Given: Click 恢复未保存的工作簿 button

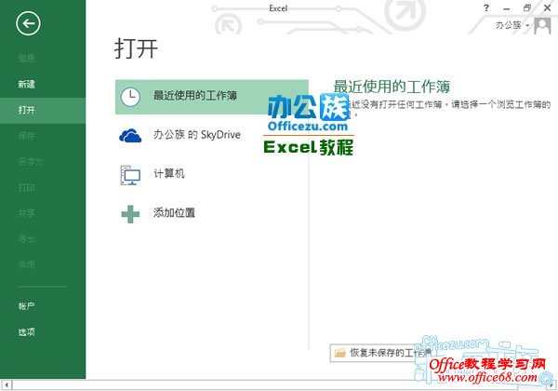Looking at the screenshot, I should 382,353.
